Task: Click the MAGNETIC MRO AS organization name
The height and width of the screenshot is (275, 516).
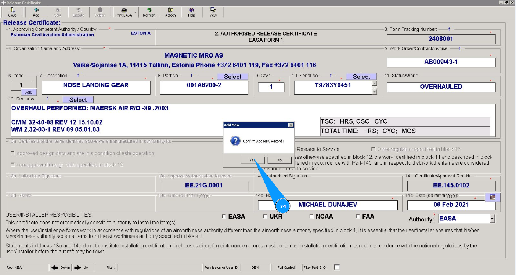Action: [194, 56]
